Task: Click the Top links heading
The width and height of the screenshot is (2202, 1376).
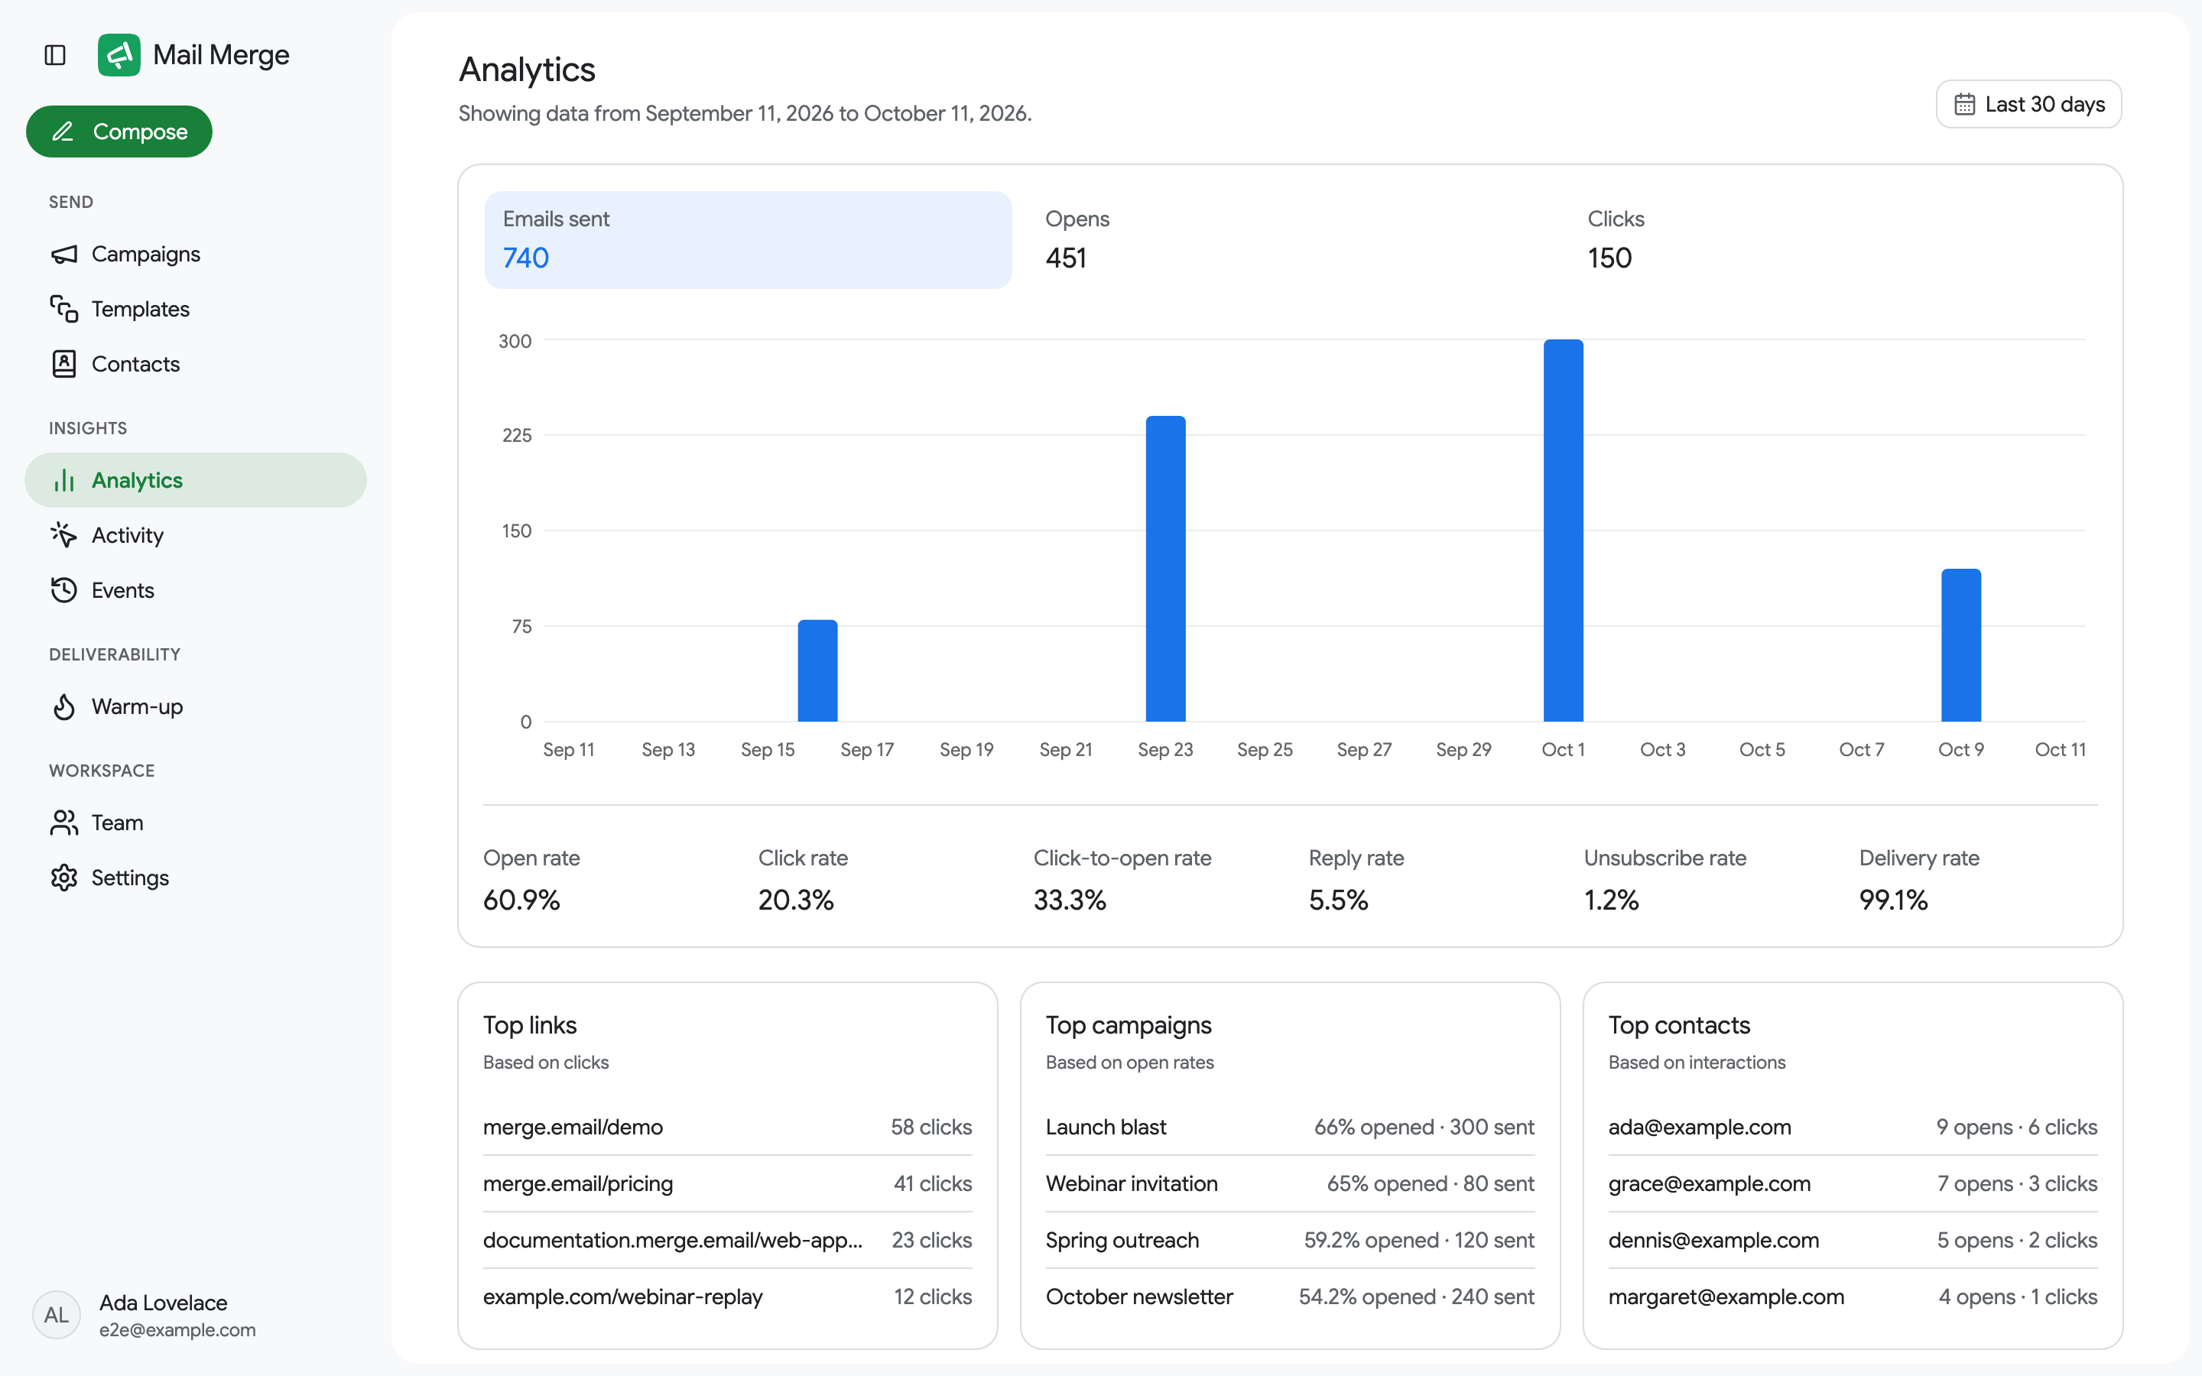Action: (530, 1026)
